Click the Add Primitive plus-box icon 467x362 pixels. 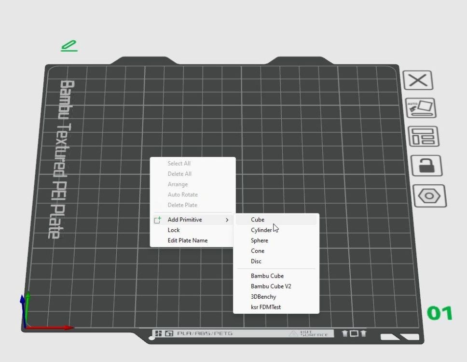pyautogui.click(x=158, y=220)
